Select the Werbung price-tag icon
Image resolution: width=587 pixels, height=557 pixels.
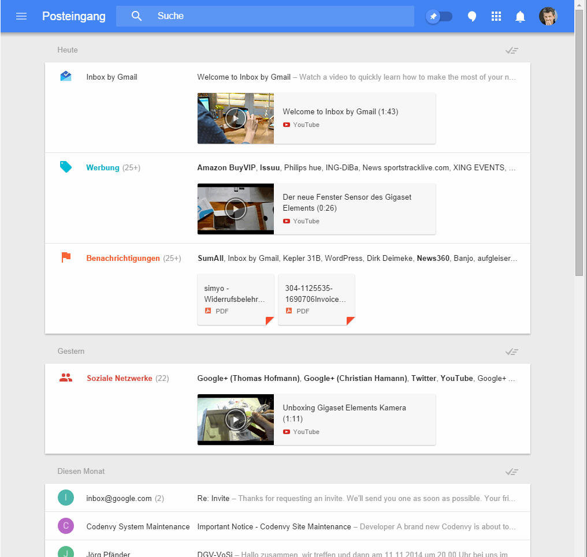[65, 166]
